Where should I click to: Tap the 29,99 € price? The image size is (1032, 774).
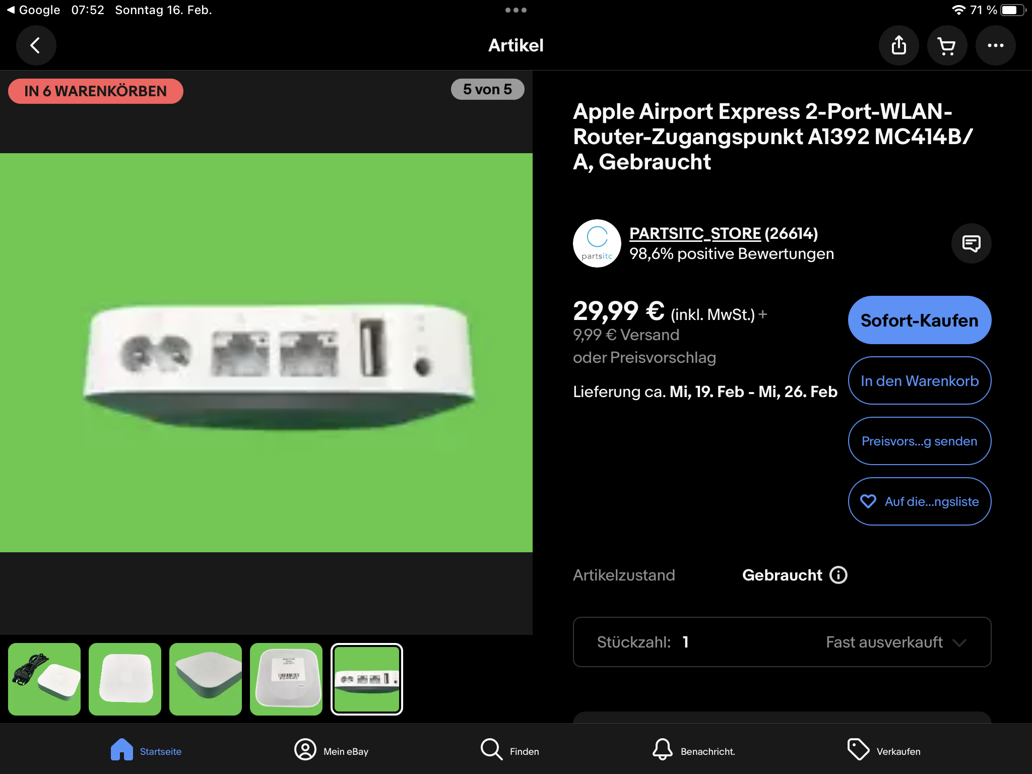pyautogui.click(x=619, y=311)
